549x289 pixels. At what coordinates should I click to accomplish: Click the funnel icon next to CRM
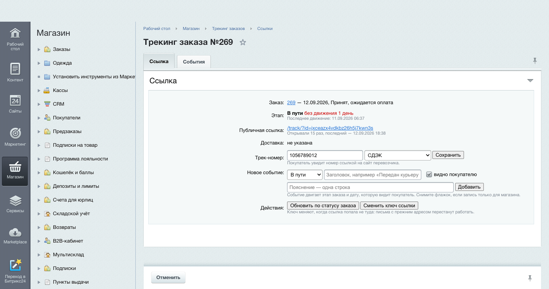coord(47,104)
